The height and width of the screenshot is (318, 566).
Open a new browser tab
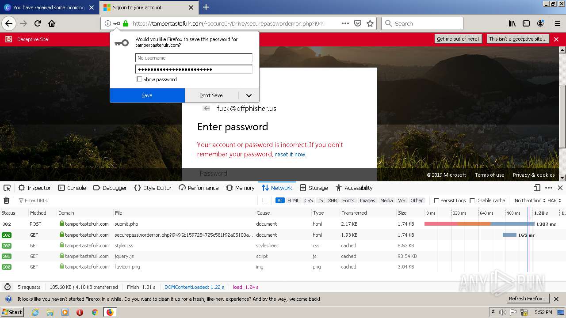coord(206,7)
